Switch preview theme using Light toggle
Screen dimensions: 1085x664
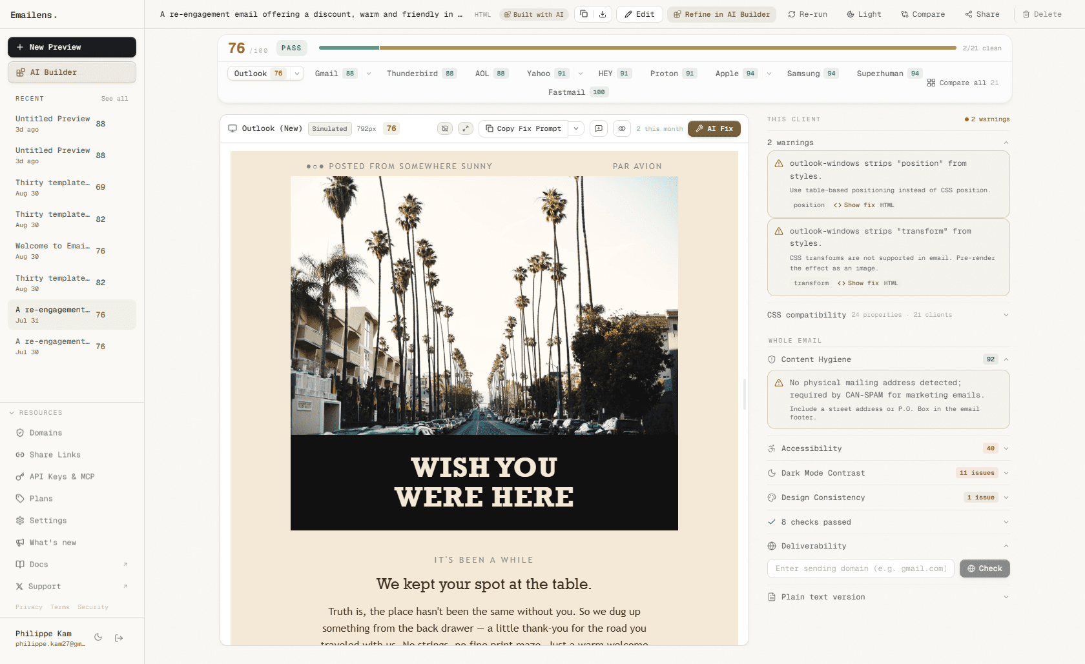coord(863,14)
